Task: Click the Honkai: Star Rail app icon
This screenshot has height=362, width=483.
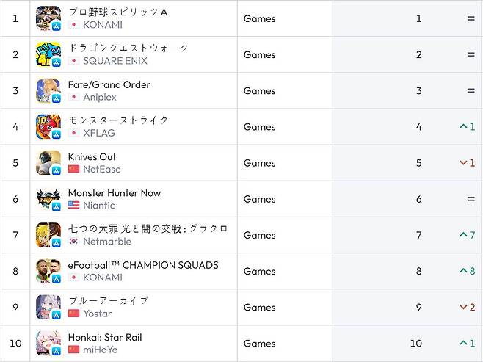Action: coord(48,343)
